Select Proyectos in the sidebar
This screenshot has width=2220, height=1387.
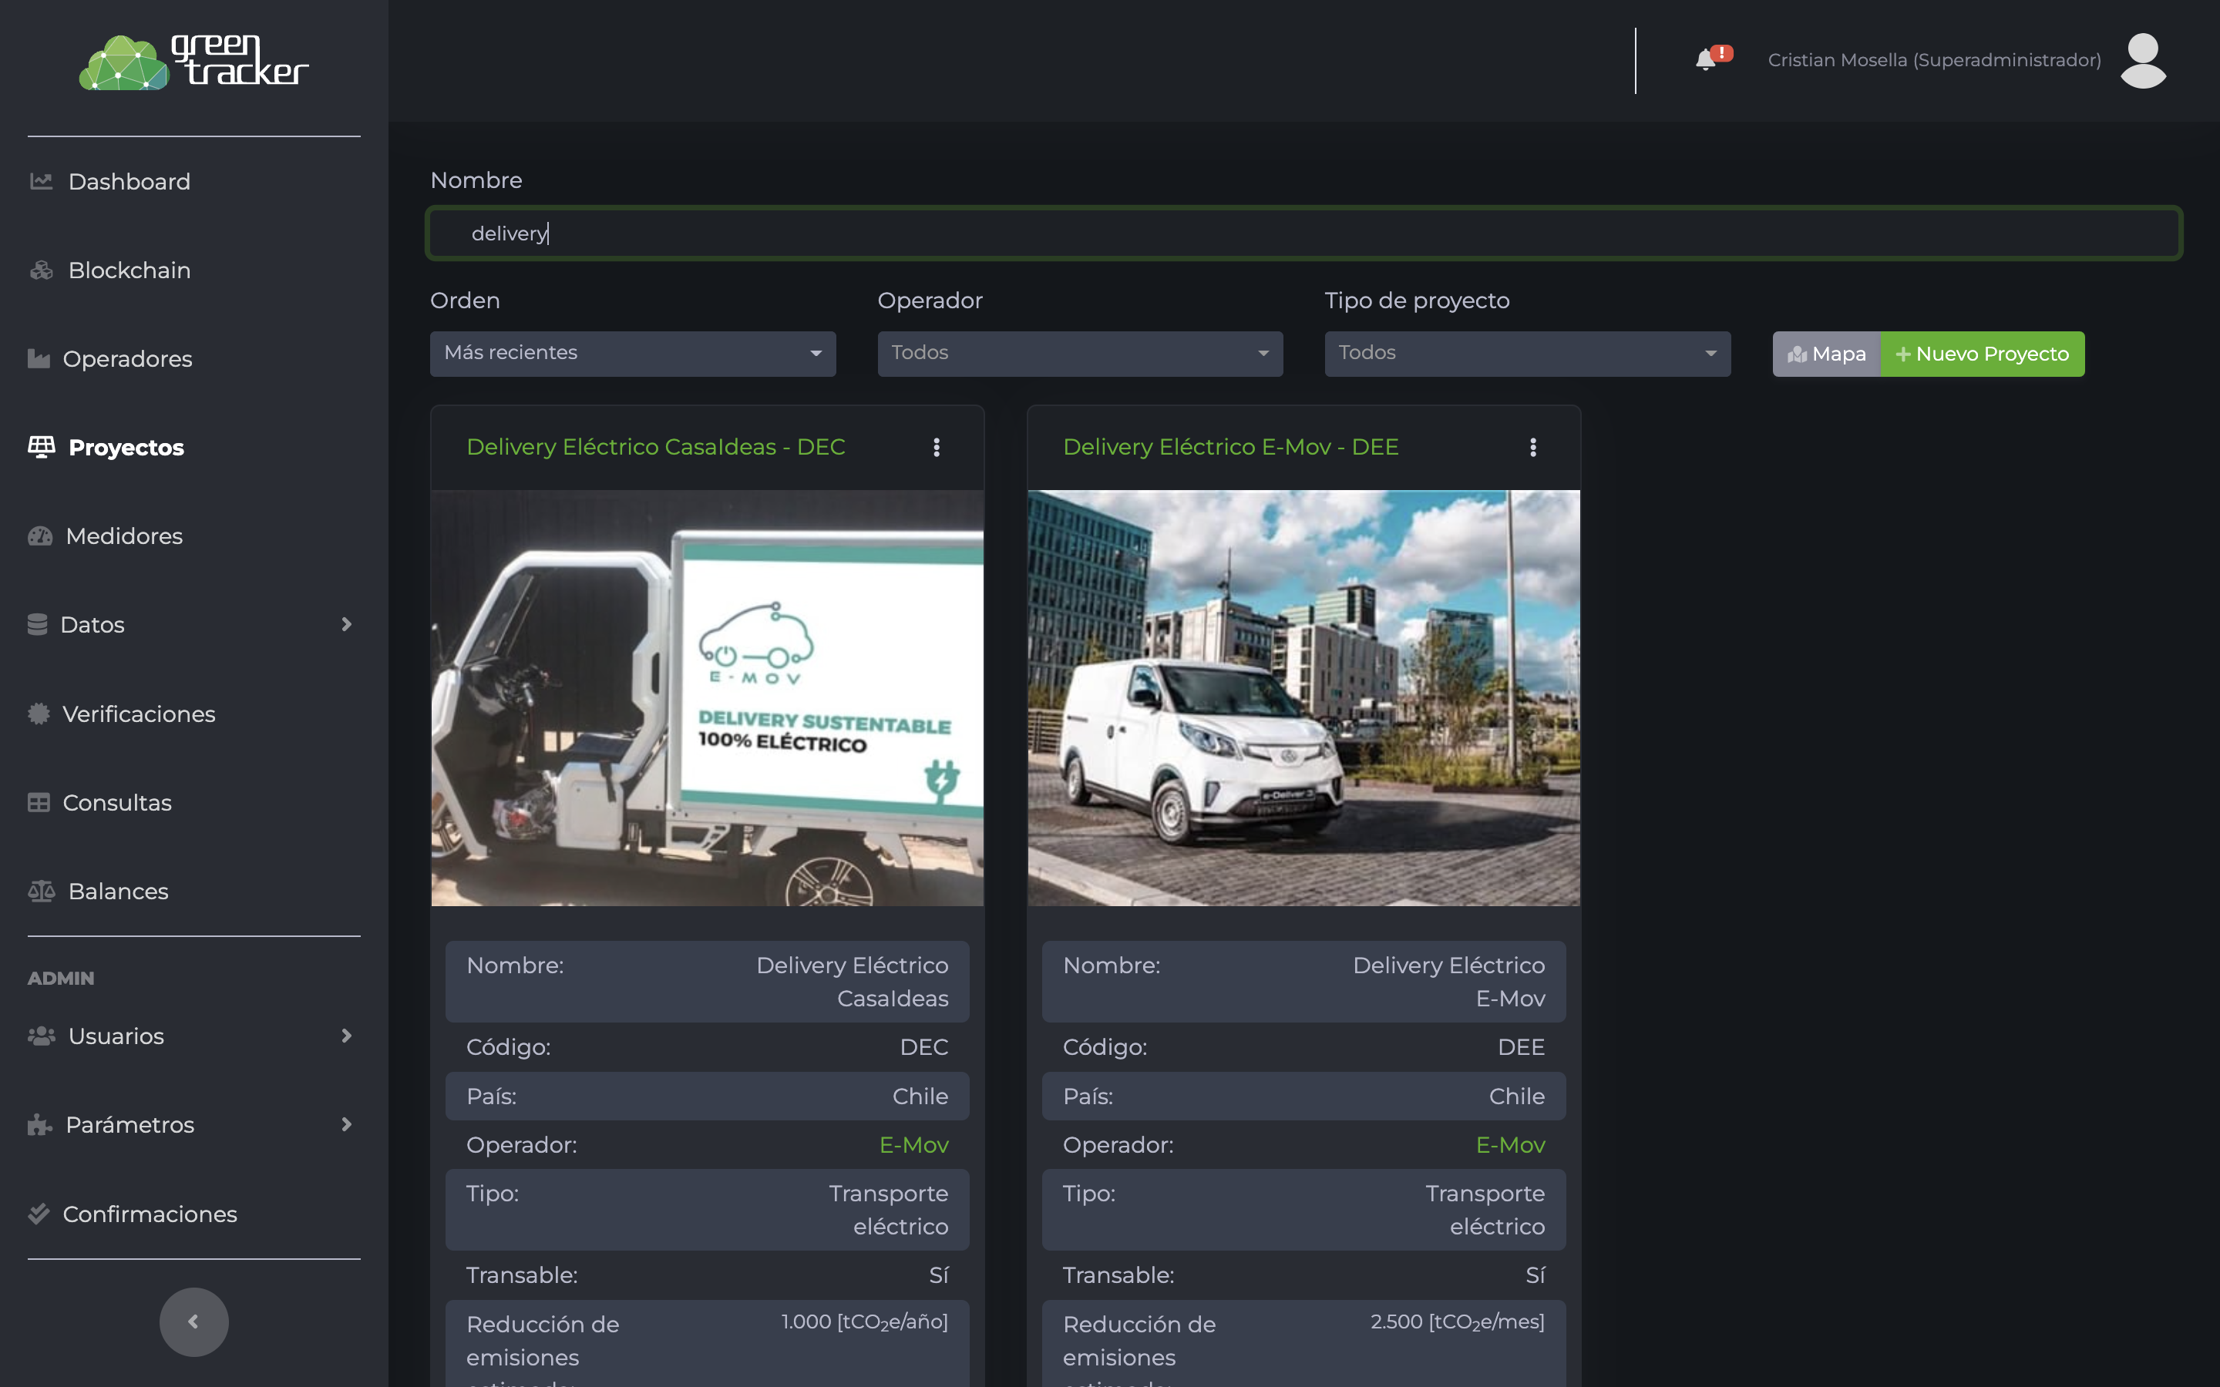tap(126, 448)
